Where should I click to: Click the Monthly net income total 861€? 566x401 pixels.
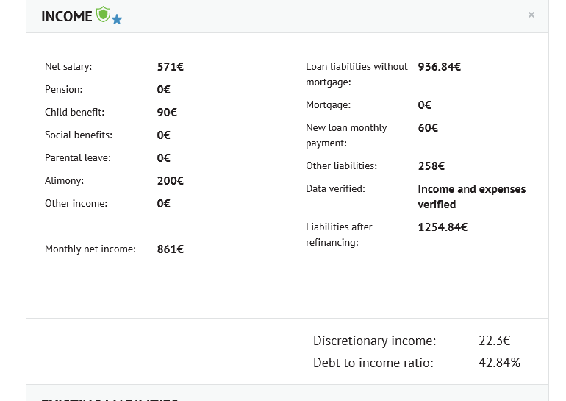(x=170, y=249)
